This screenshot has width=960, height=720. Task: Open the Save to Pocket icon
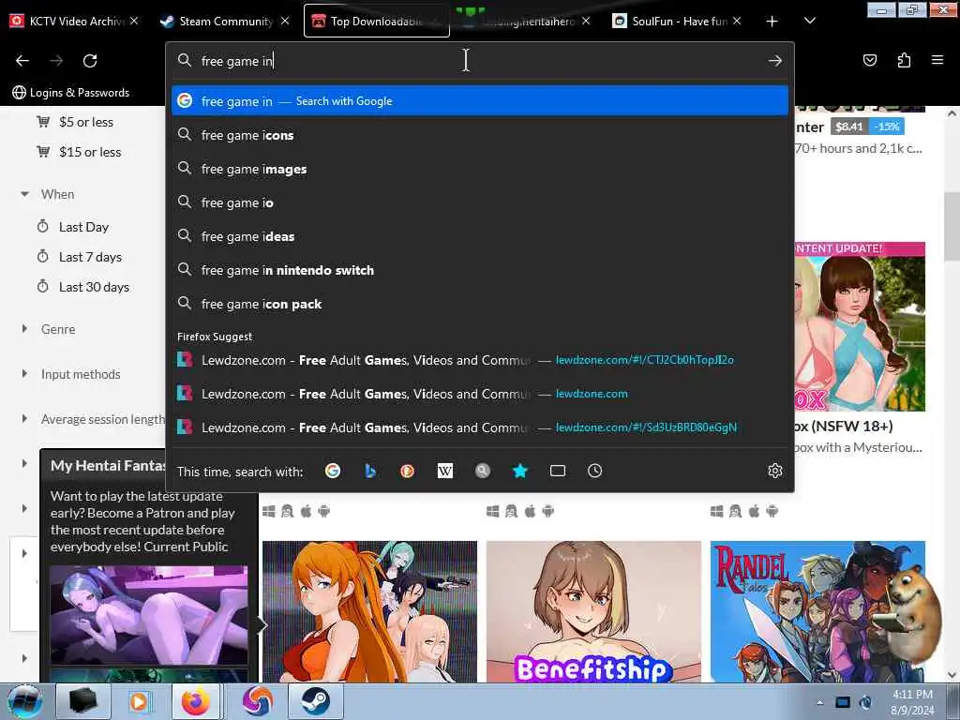click(869, 60)
